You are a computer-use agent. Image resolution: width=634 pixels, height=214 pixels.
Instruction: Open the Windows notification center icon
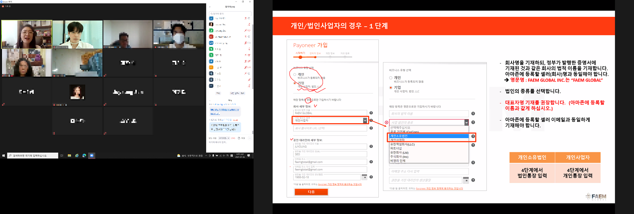(249, 156)
